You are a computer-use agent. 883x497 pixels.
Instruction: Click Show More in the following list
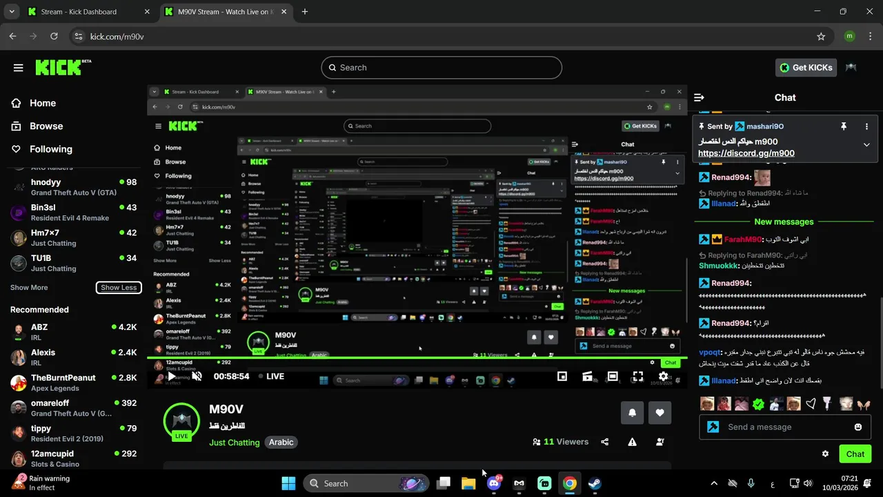pos(29,287)
